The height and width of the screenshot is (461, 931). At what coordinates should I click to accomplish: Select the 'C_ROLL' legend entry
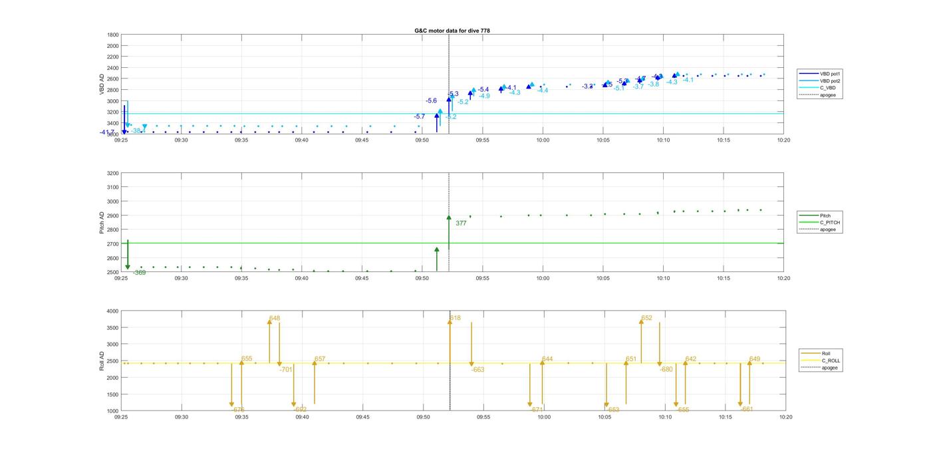831,361
